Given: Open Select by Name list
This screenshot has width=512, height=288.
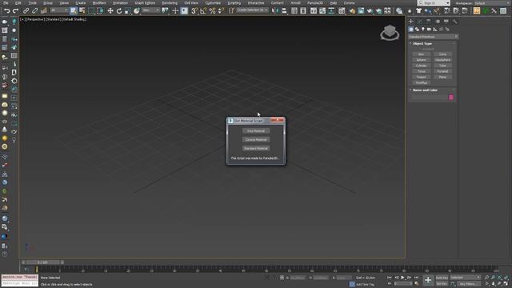Looking at the screenshot, I should coord(82,10).
